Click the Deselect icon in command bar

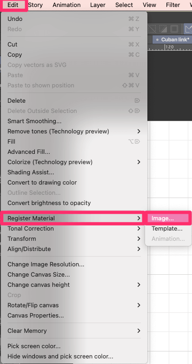pos(152,29)
